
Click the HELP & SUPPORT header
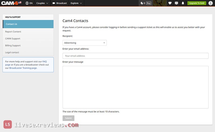tap(13, 17)
